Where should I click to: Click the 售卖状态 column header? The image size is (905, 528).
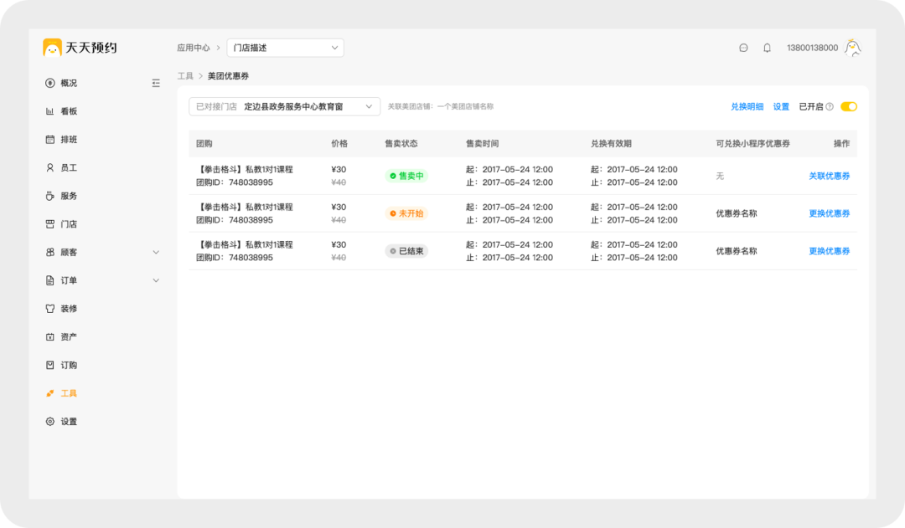click(401, 144)
